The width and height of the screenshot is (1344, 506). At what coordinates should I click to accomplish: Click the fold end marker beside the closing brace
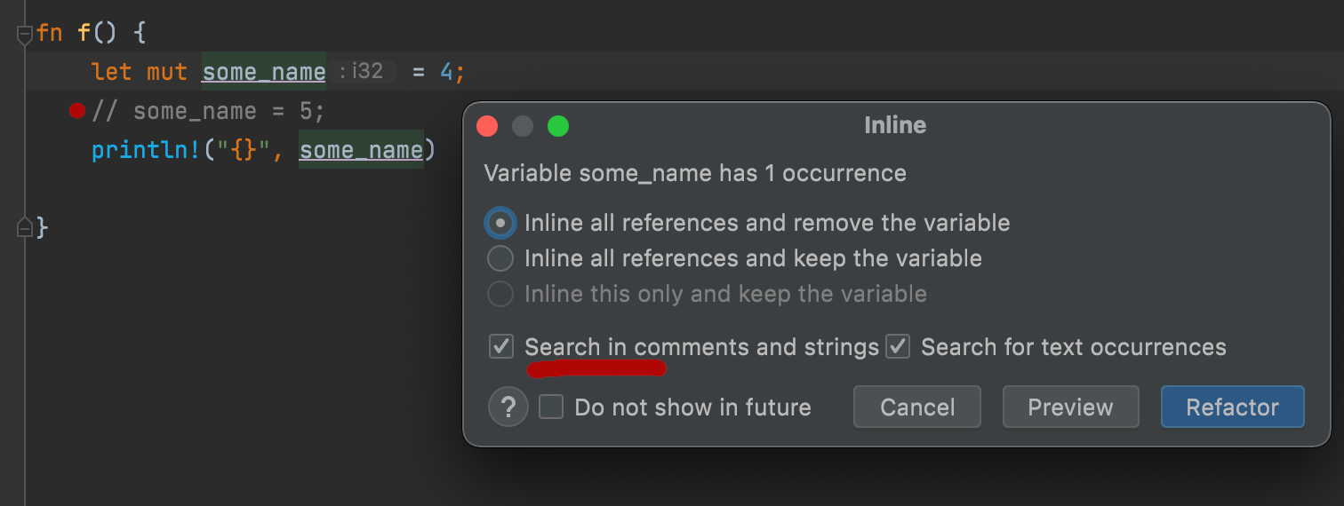[x=25, y=227]
